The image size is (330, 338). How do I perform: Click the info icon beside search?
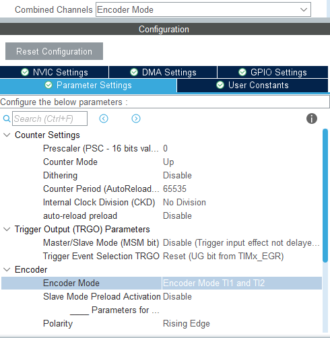pos(312,119)
